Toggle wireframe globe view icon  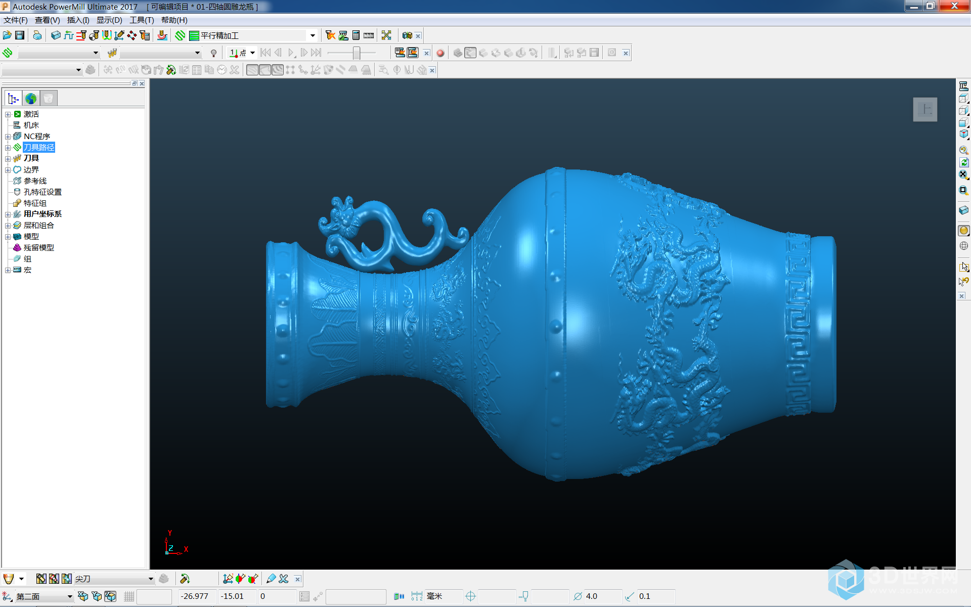(964, 246)
